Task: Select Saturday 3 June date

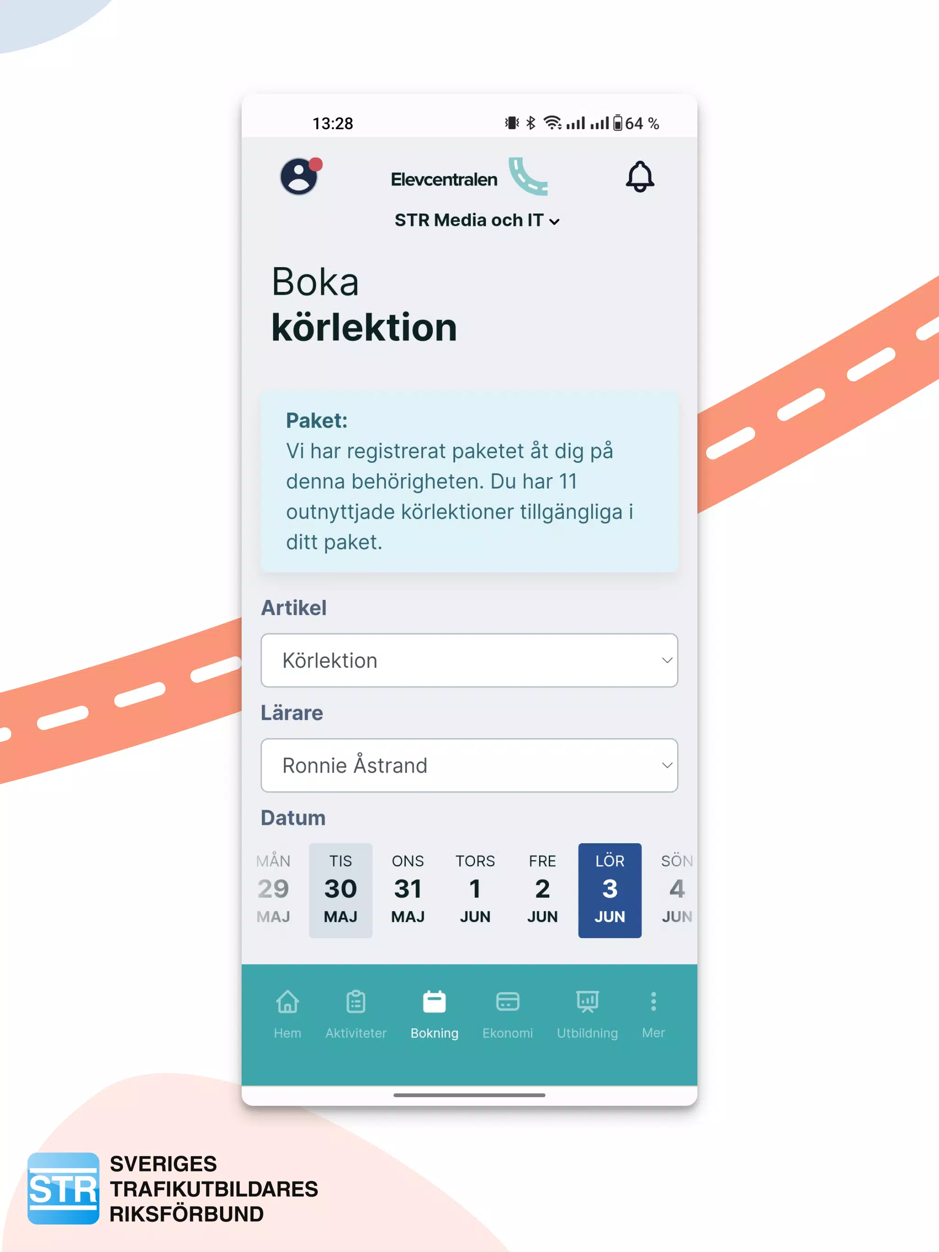Action: [x=608, y=889]
